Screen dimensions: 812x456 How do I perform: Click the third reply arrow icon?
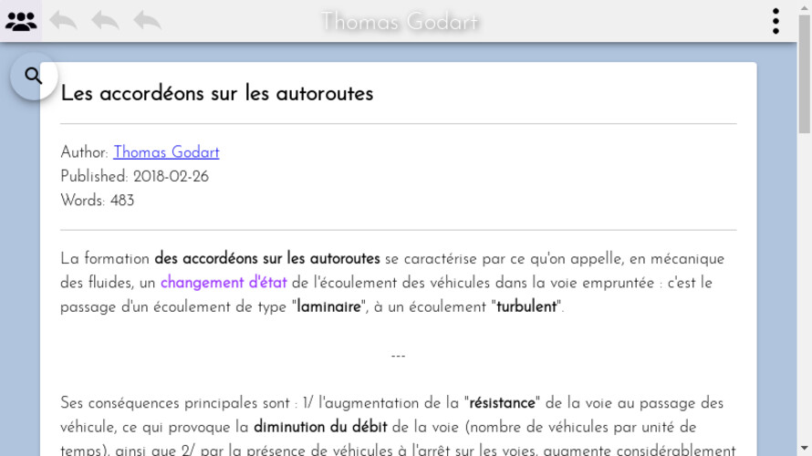tap(147, 21)
